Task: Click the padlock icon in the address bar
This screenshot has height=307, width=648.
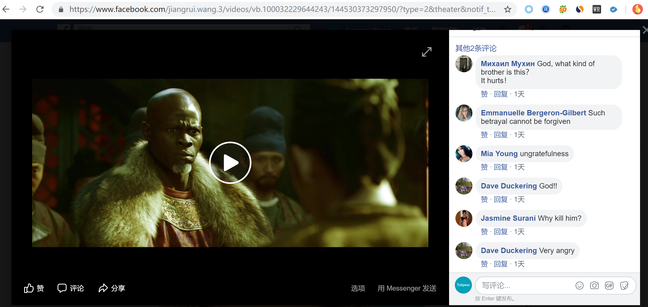Action: click(61, 10)
